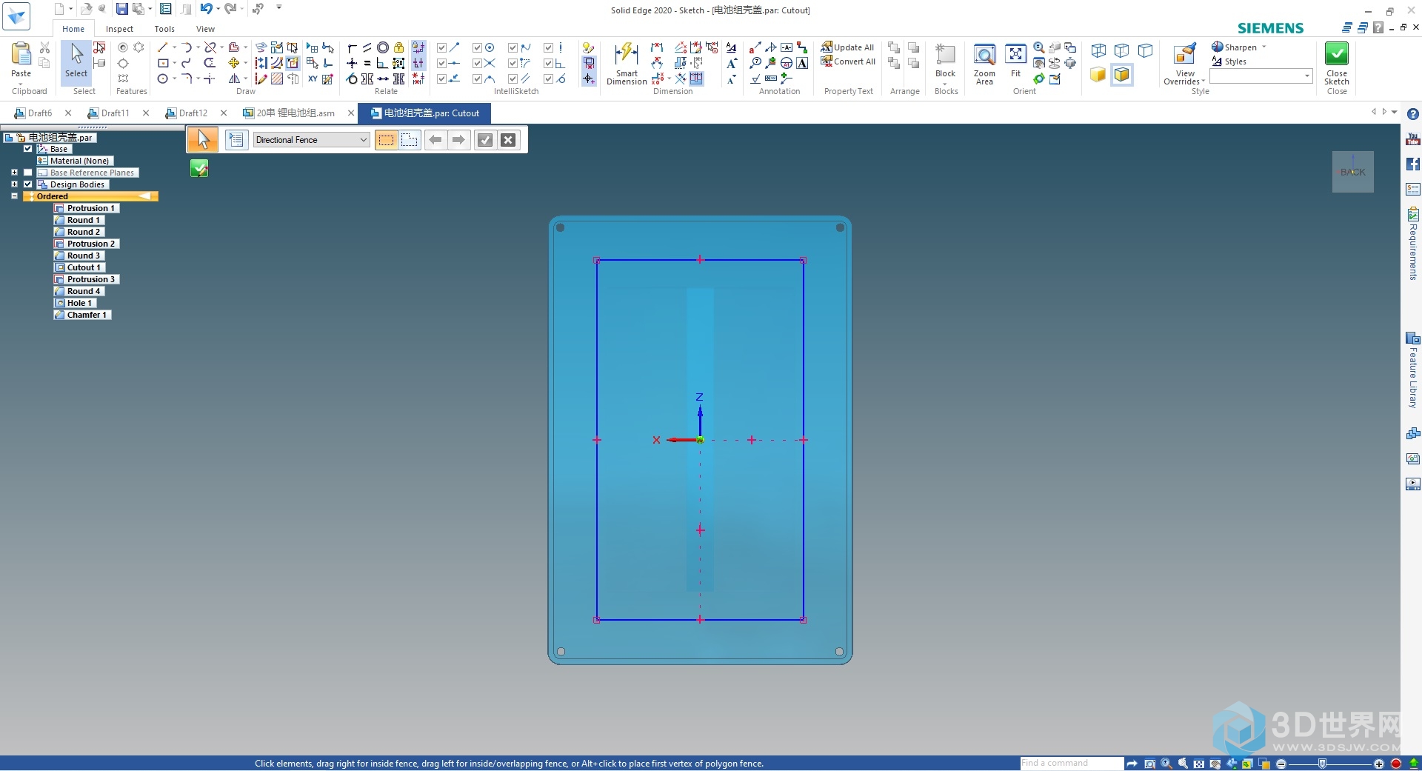Click the zoom-out minus button by slider
This screenshot has height=771, width=1422.
[1281, 764]
